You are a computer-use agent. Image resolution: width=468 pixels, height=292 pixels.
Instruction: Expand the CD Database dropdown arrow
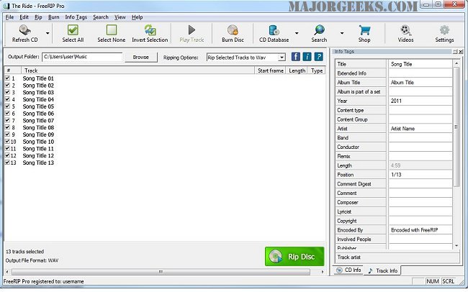click(x=297, y=33)
